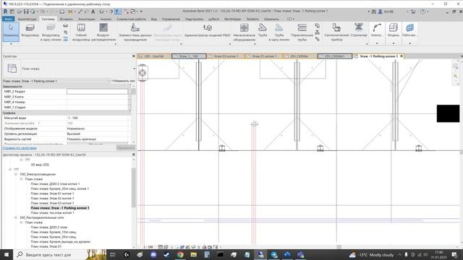
Task: Collapse the 100_Электроосвещение tree node
Action: [16, 174]
